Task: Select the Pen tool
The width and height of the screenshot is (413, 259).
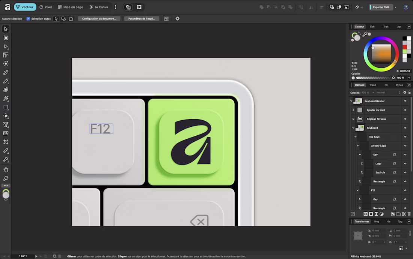Action: [x=6, y=72]
